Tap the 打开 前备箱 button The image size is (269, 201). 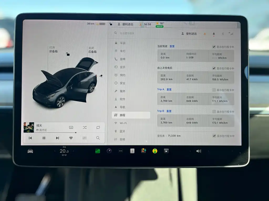[x=53, y=50]
